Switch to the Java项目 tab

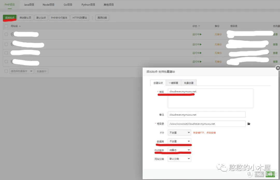click(x=29, y=5)
